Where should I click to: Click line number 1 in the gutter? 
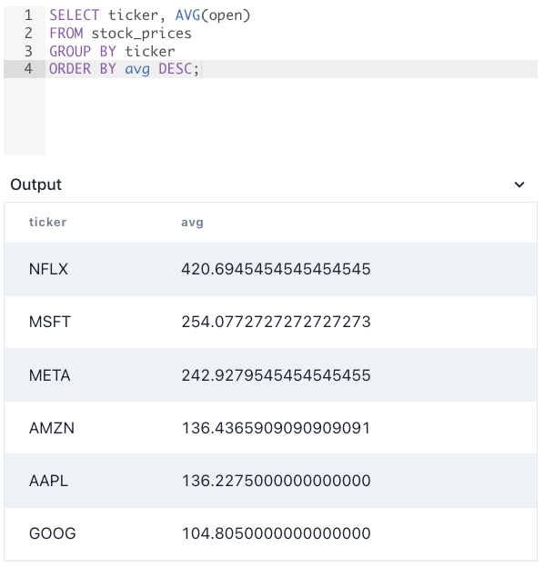(x=28, y=15)
